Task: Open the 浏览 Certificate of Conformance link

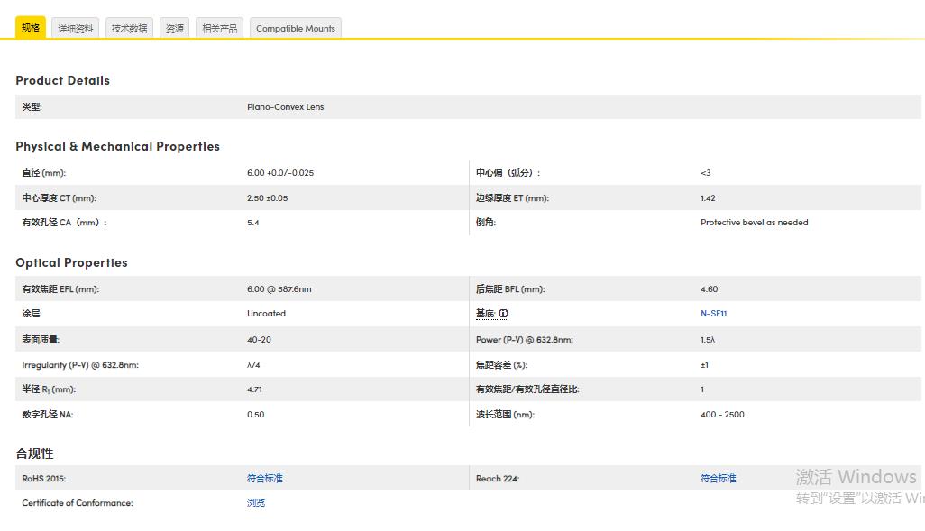Action: click(256, 503)
